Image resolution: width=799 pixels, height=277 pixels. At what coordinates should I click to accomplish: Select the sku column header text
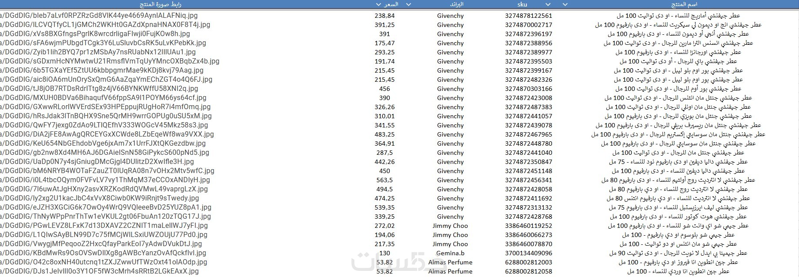pos(522,4)
